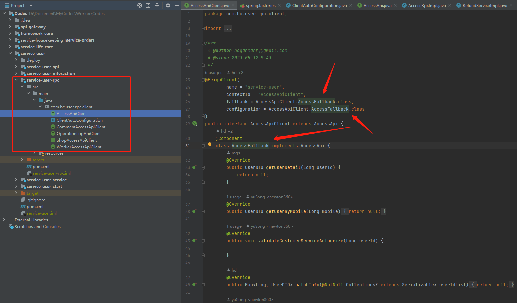
Task: Open the Project panel settings gear
Action: [168, 5]
